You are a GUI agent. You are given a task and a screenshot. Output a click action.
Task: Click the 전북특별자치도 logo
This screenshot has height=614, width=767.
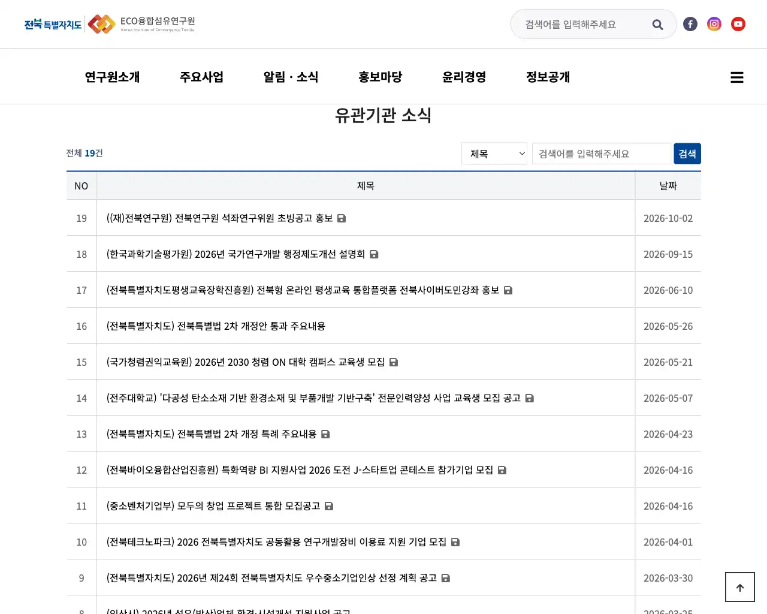(x=53, y=24)
